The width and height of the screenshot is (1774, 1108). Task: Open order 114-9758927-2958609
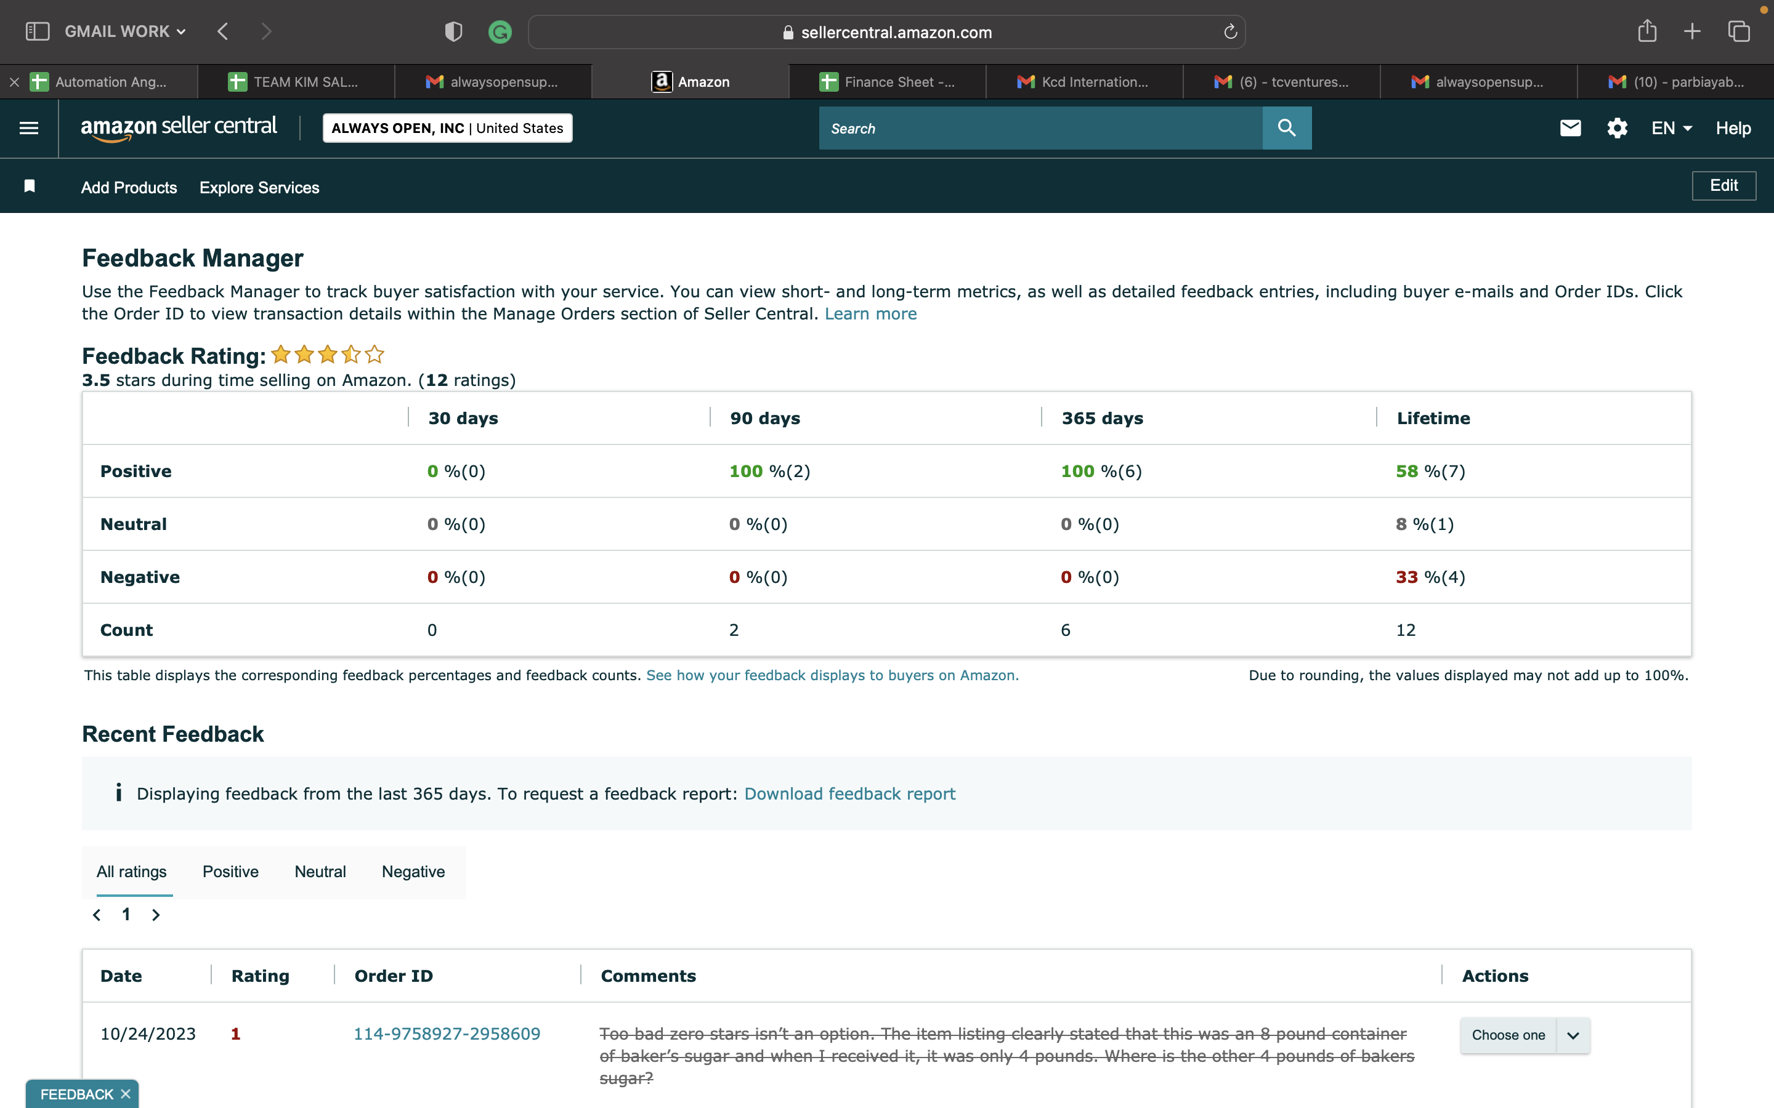(447, 1034)
